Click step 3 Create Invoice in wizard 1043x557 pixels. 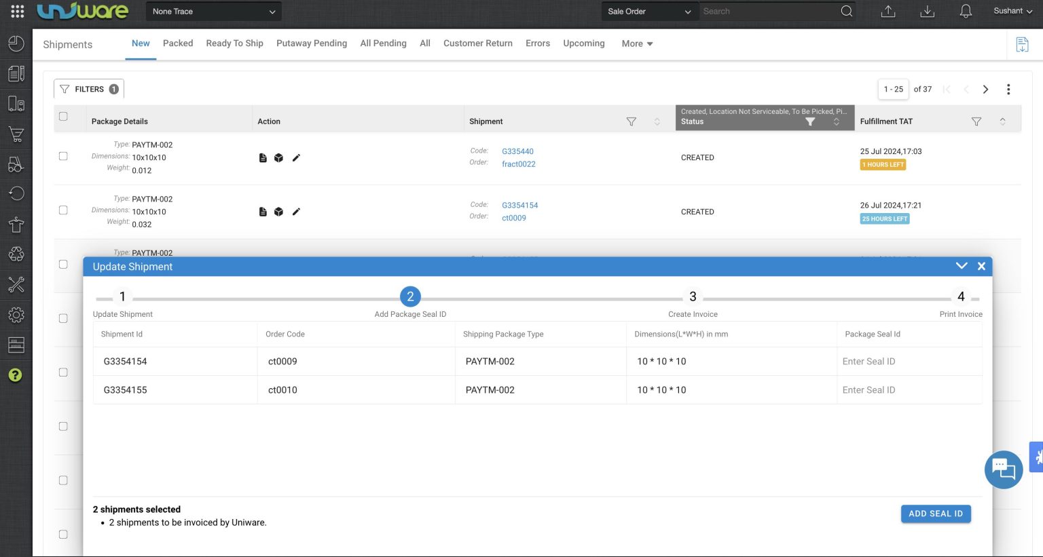tap(693, 296)
